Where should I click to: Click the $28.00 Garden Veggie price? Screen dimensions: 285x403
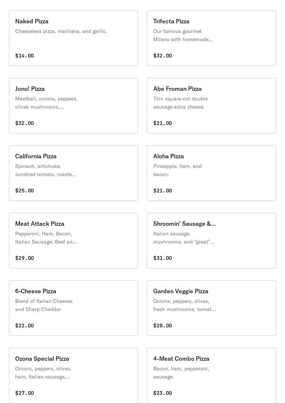162,326
